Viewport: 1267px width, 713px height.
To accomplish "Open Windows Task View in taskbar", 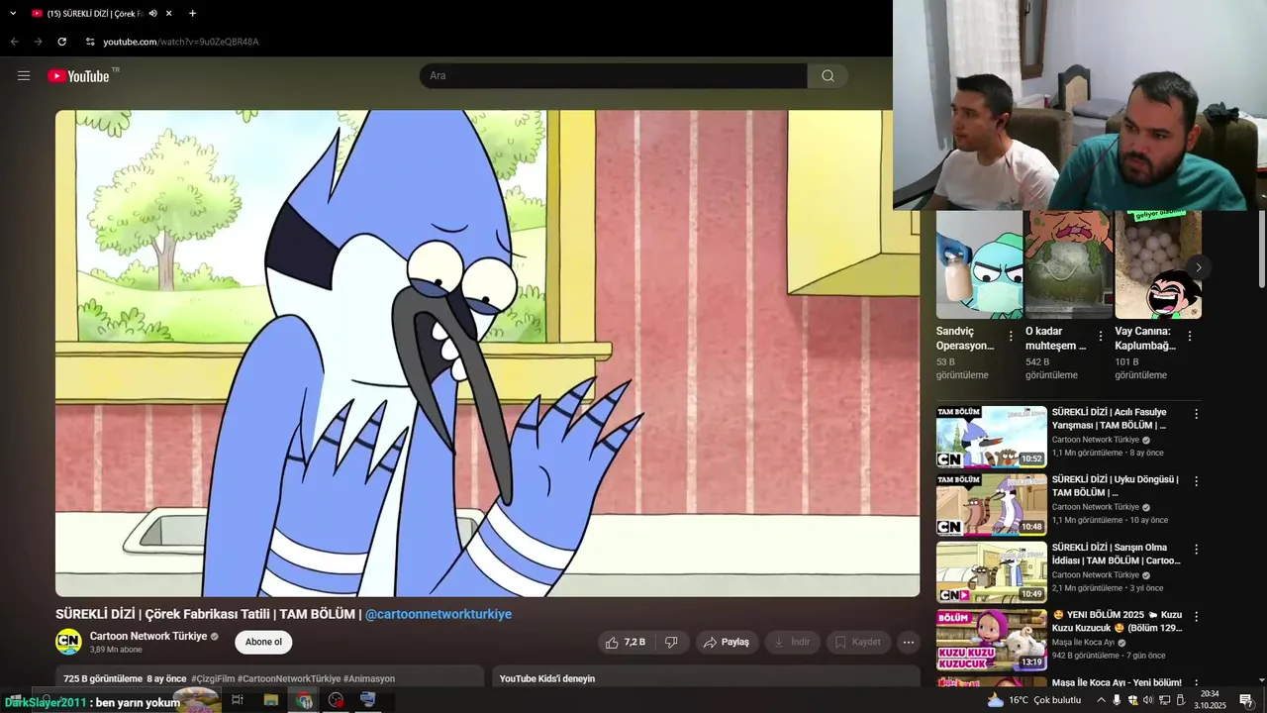I will 238,700.
